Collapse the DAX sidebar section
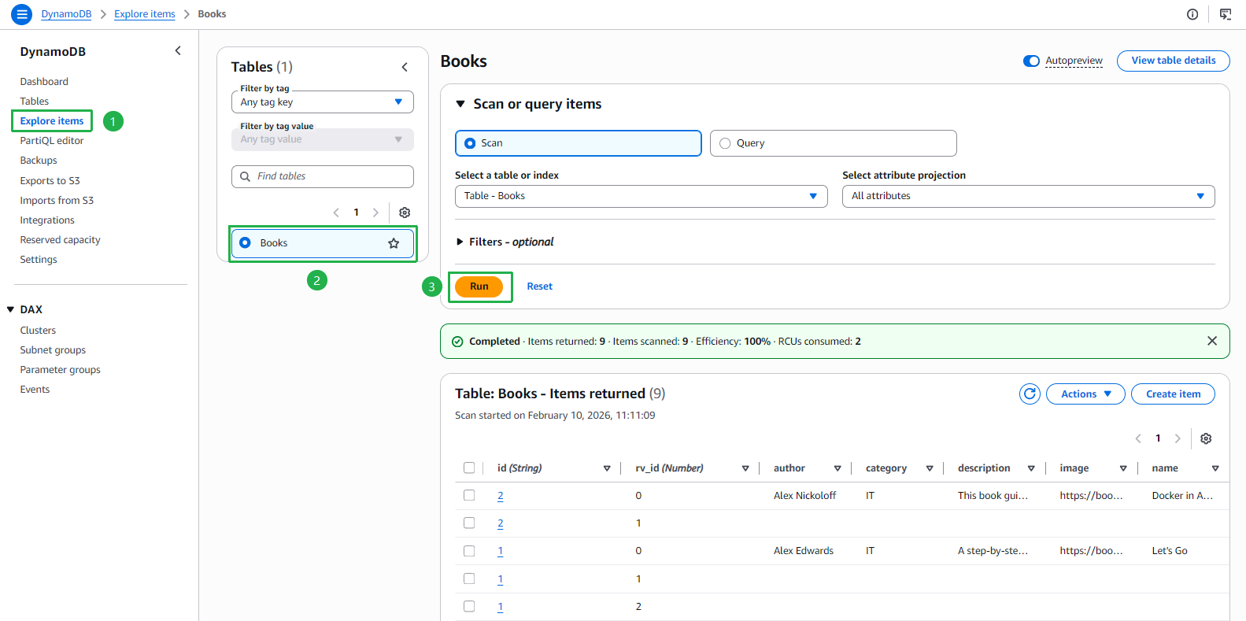Viewport: 1246px width, 621px height. pyautogui.click(x=10, y=309)
